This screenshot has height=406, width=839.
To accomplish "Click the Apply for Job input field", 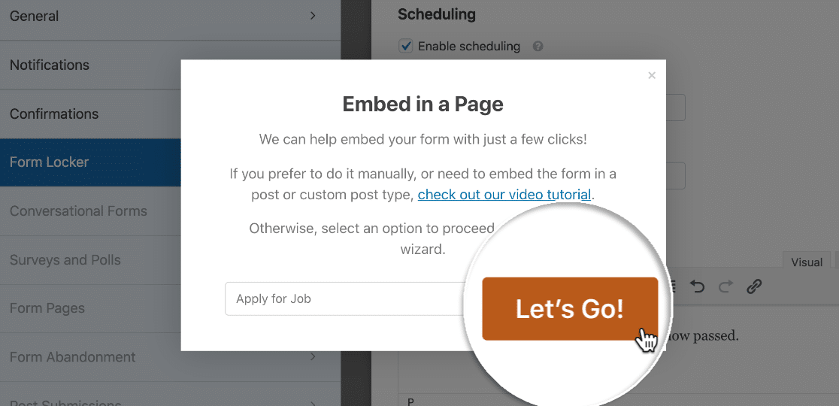I will 348,298.
